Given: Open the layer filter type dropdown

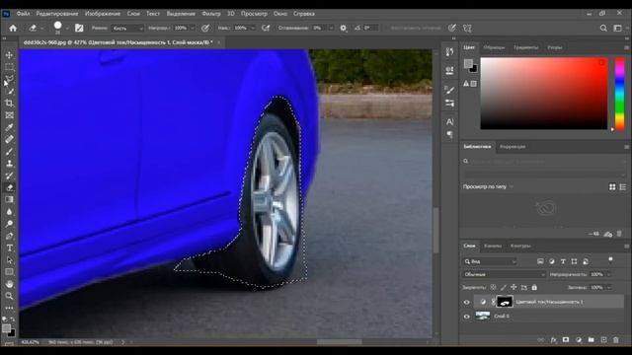Looking at the screenshot, I should [x=490, y=261].
